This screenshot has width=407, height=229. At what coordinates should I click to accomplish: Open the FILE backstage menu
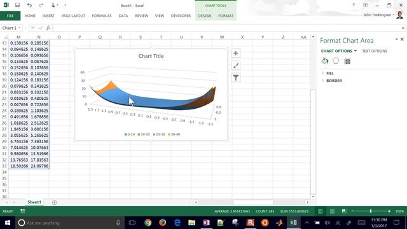coord(10,16)
